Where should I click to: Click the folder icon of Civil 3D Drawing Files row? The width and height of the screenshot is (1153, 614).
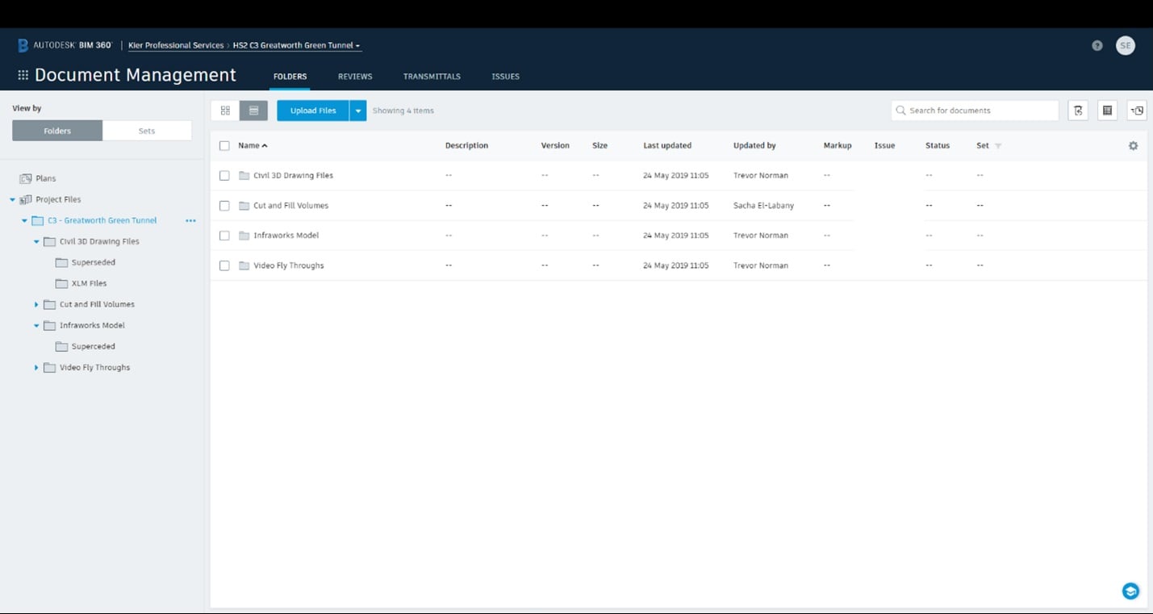pyautogui.click(x=244, y=175)
